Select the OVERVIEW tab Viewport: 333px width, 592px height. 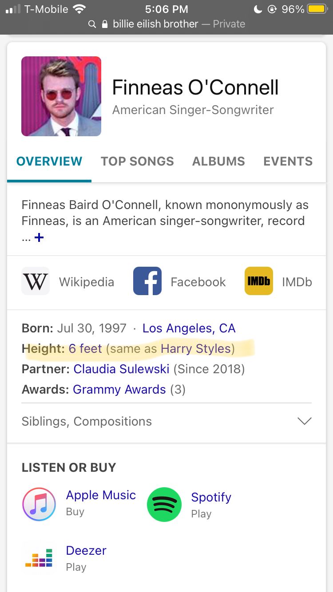(x=49, y=161)
